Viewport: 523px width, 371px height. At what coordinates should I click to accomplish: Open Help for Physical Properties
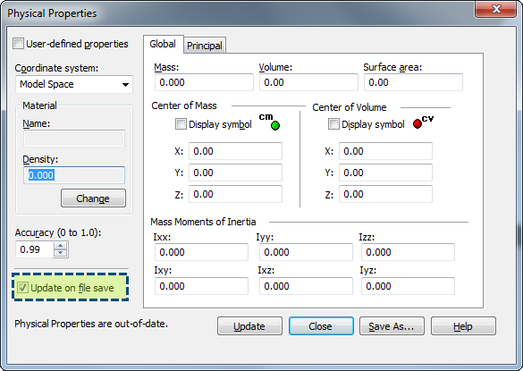coord(463,326)
